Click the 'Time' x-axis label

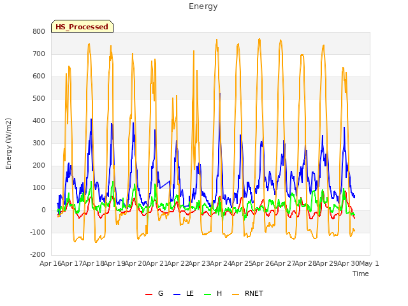(x=361, y=273)
